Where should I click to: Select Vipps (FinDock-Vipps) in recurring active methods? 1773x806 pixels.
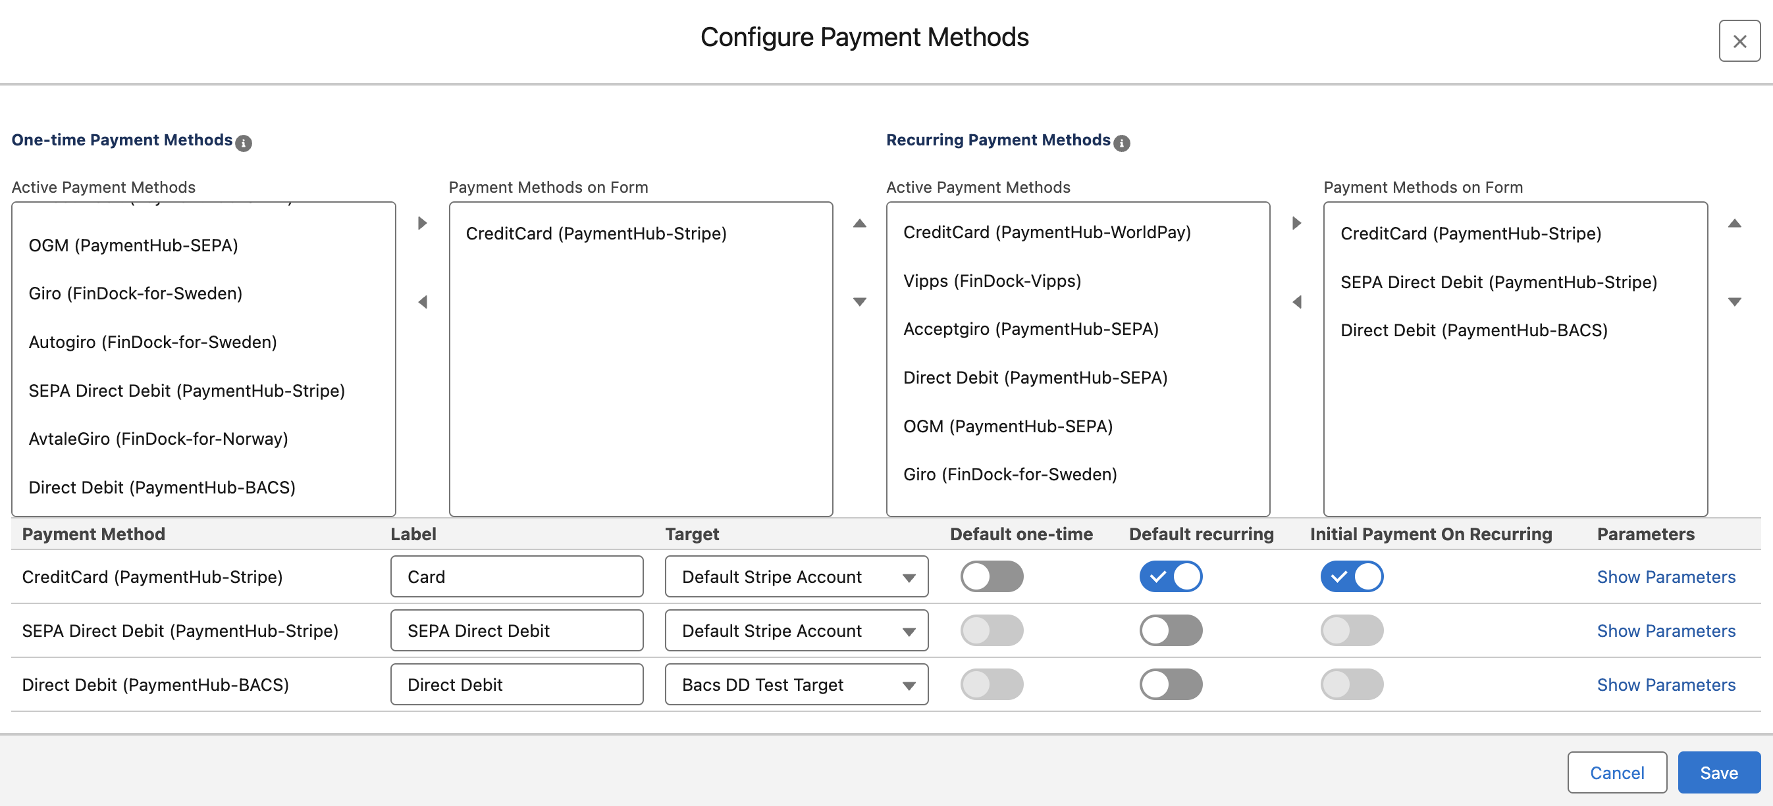pyautogui.click(x=992, y=280)
